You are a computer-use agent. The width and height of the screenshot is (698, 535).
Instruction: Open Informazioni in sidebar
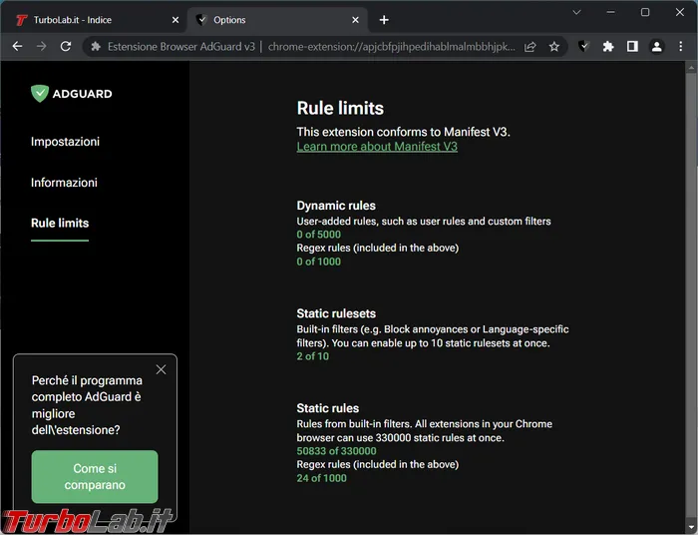tap(64, 183)
